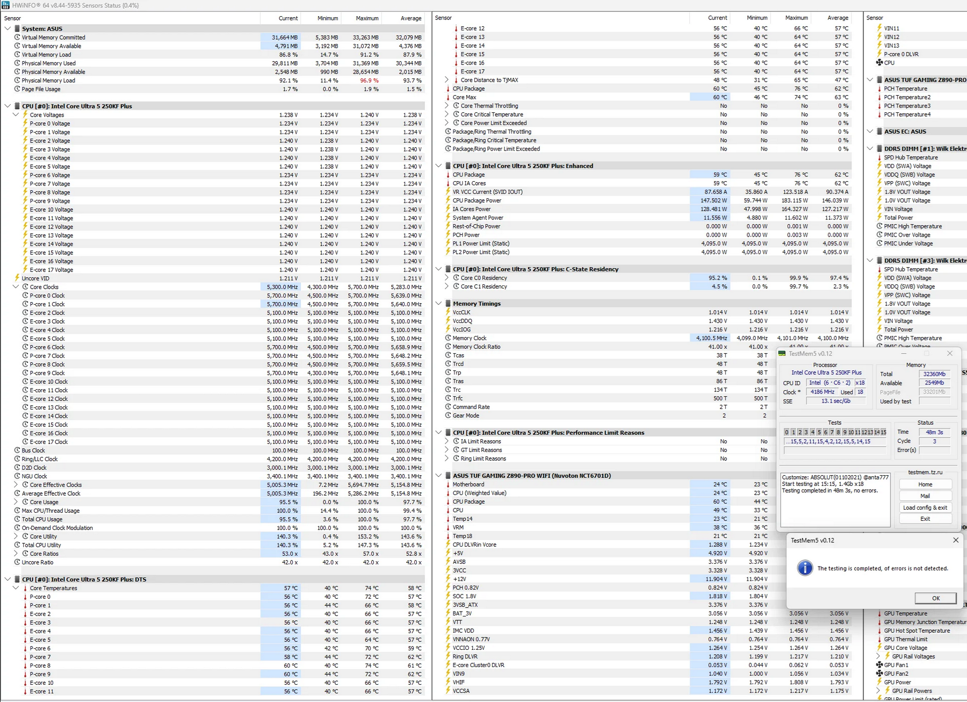Click the clock icon beside Bus Clock
Image resolution: width=967 pixels, height=702 pixels.
pyautogui.click(x=17, y=450)
